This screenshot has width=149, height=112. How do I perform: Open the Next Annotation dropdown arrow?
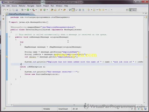click(91, 10)
